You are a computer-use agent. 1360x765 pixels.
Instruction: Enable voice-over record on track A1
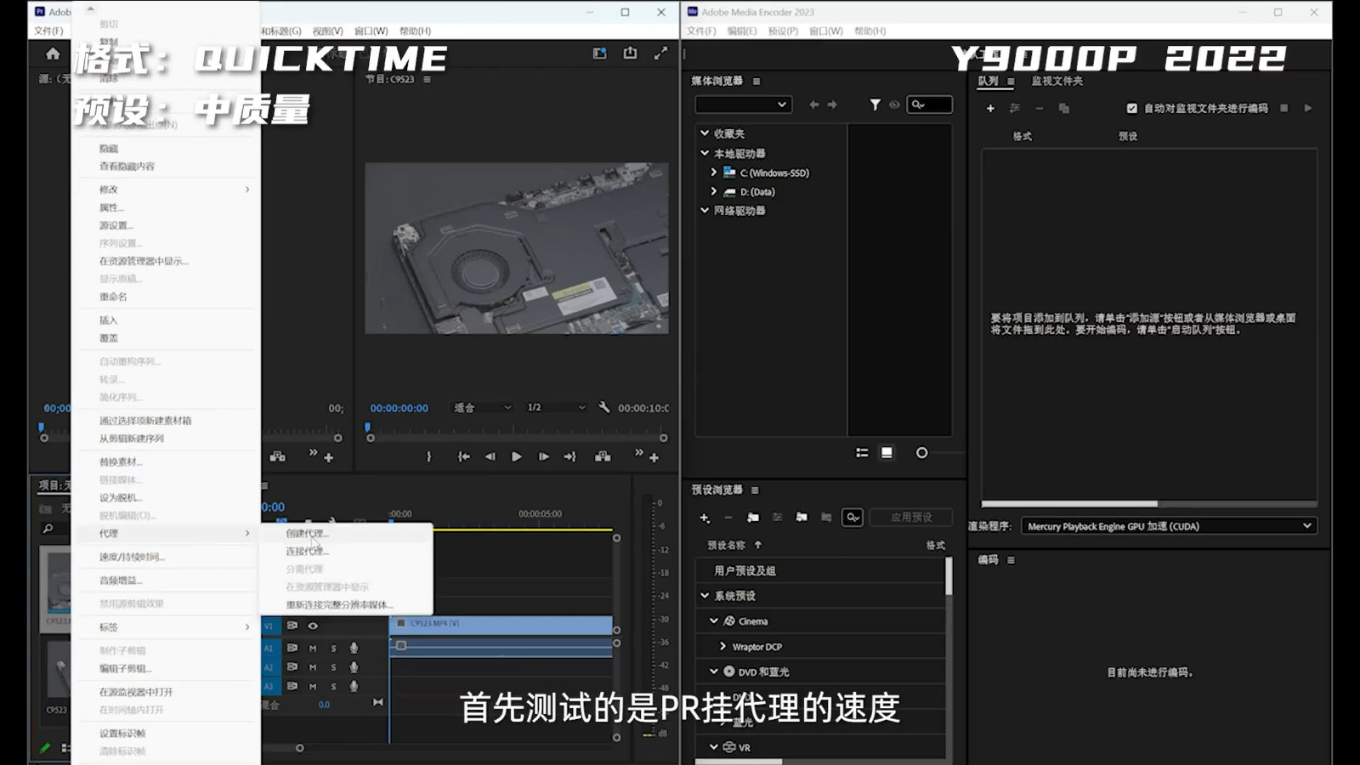[x=354, y=648]
